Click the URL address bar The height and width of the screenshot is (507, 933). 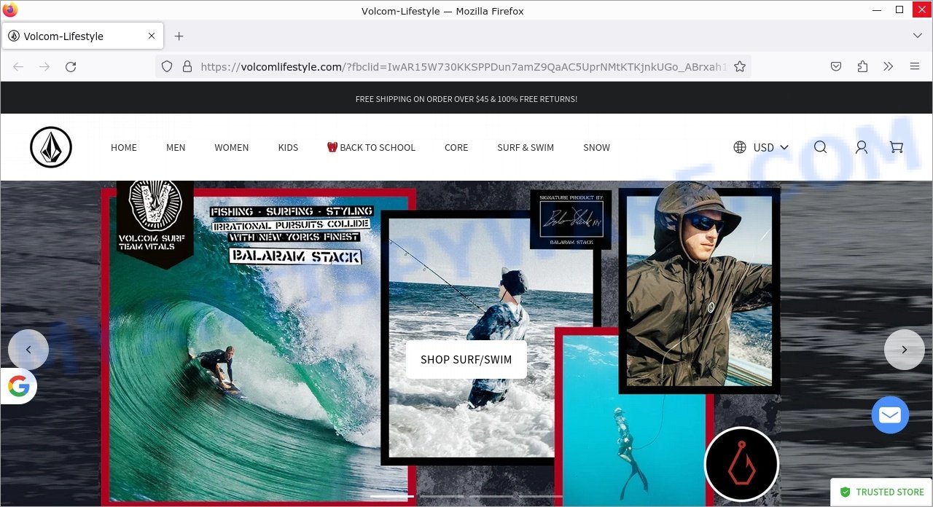(453, 66)
